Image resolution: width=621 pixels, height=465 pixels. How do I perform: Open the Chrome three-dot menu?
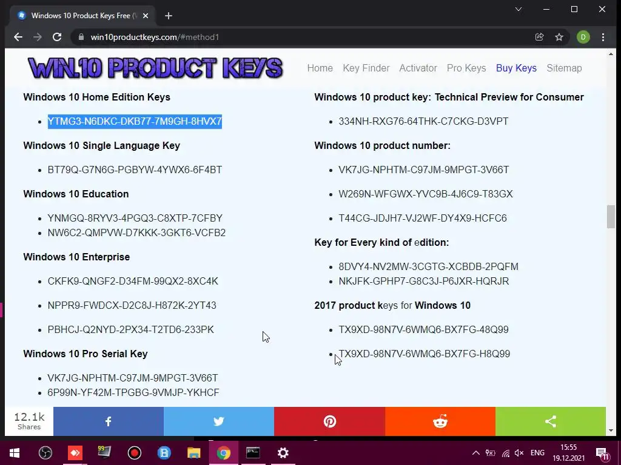[603, 37]
